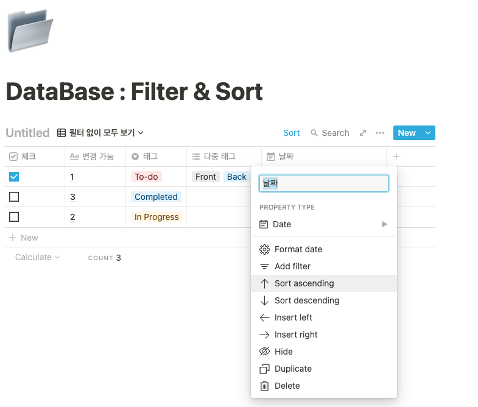Screen dimensions: 478x407
Task: Click the down arrow icon for Sort descending
Action: point(264,300)
